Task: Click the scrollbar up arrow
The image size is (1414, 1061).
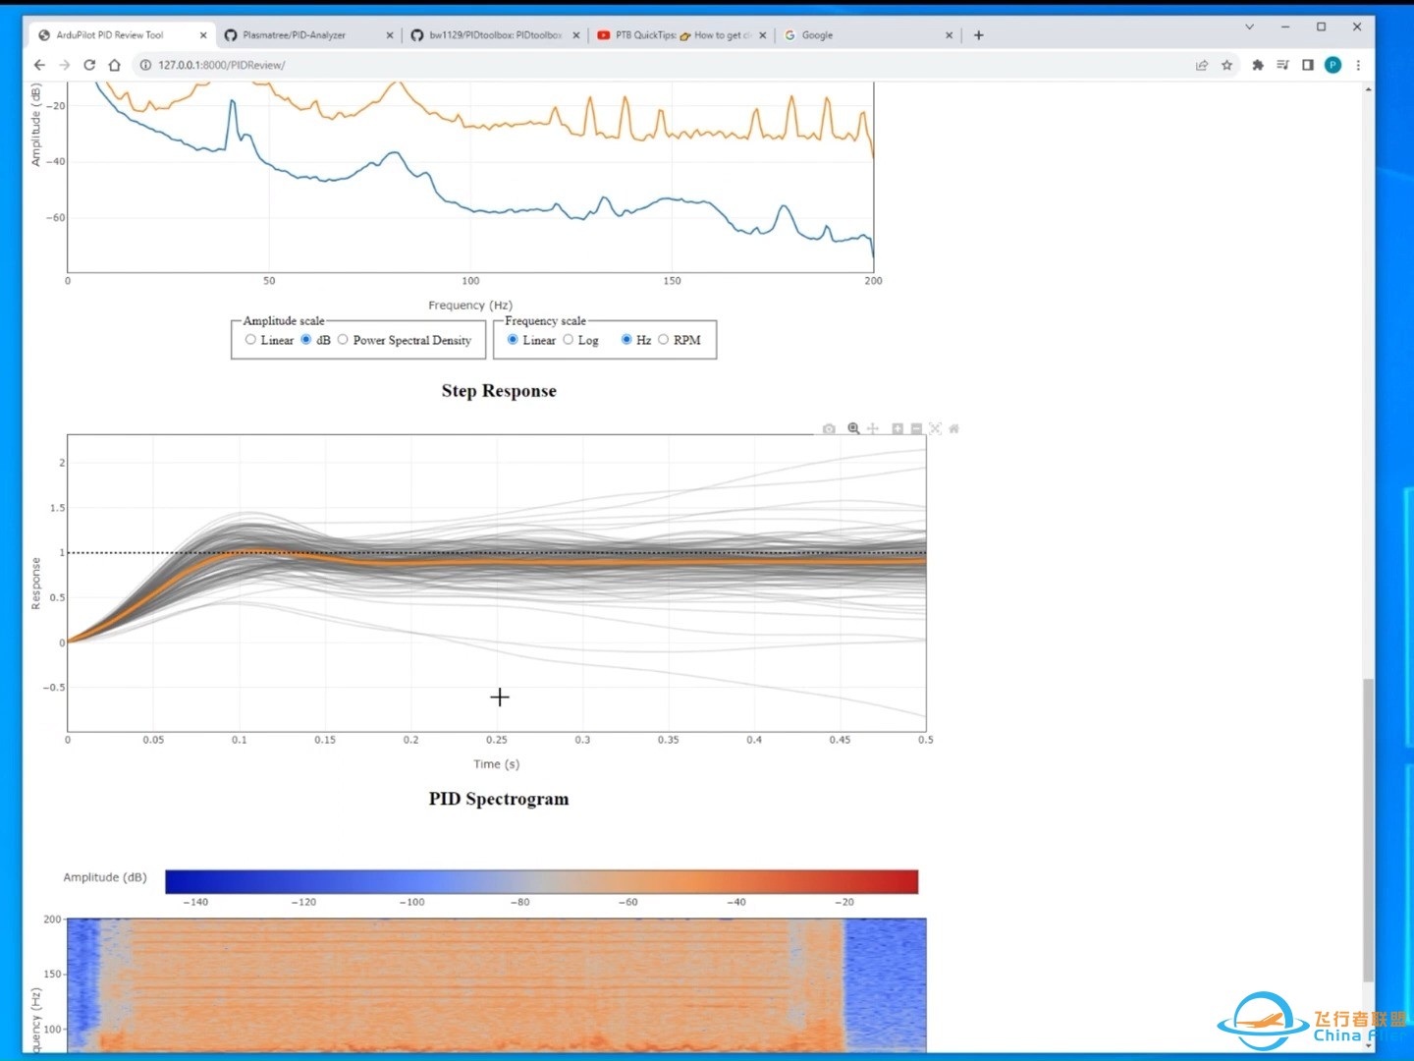Action: pos(1368,89)
